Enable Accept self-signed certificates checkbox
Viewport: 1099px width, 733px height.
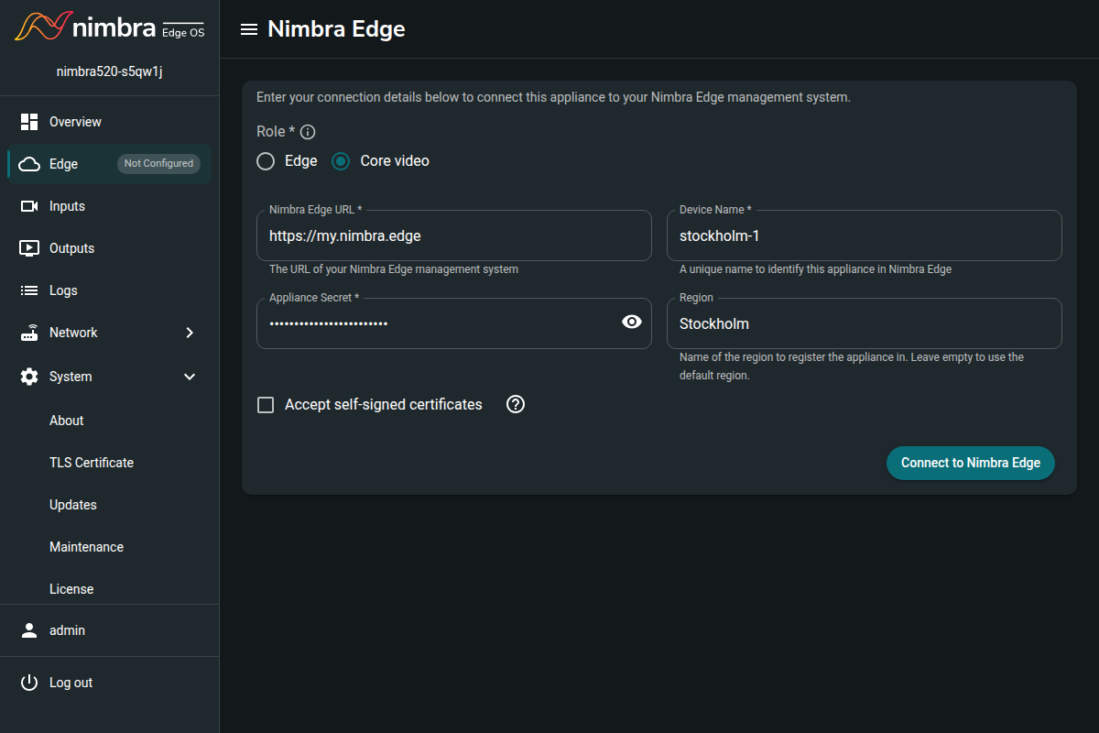pos(266,405)
